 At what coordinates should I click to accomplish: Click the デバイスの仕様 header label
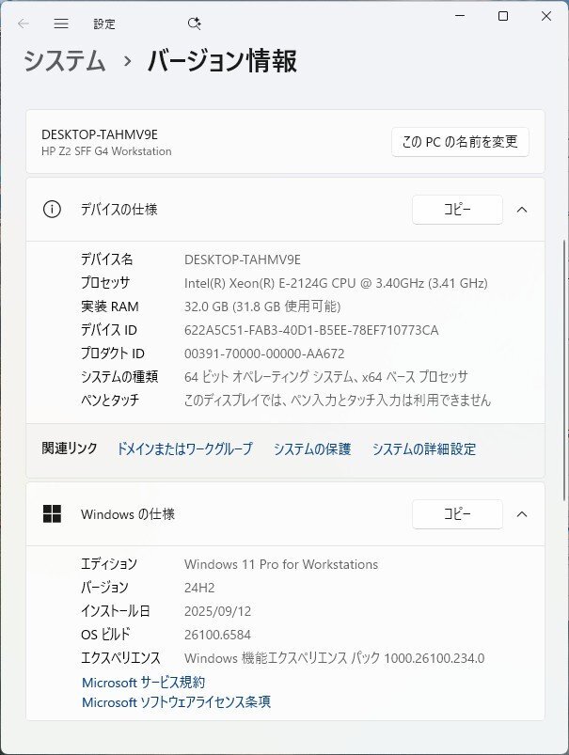point(119,210)
